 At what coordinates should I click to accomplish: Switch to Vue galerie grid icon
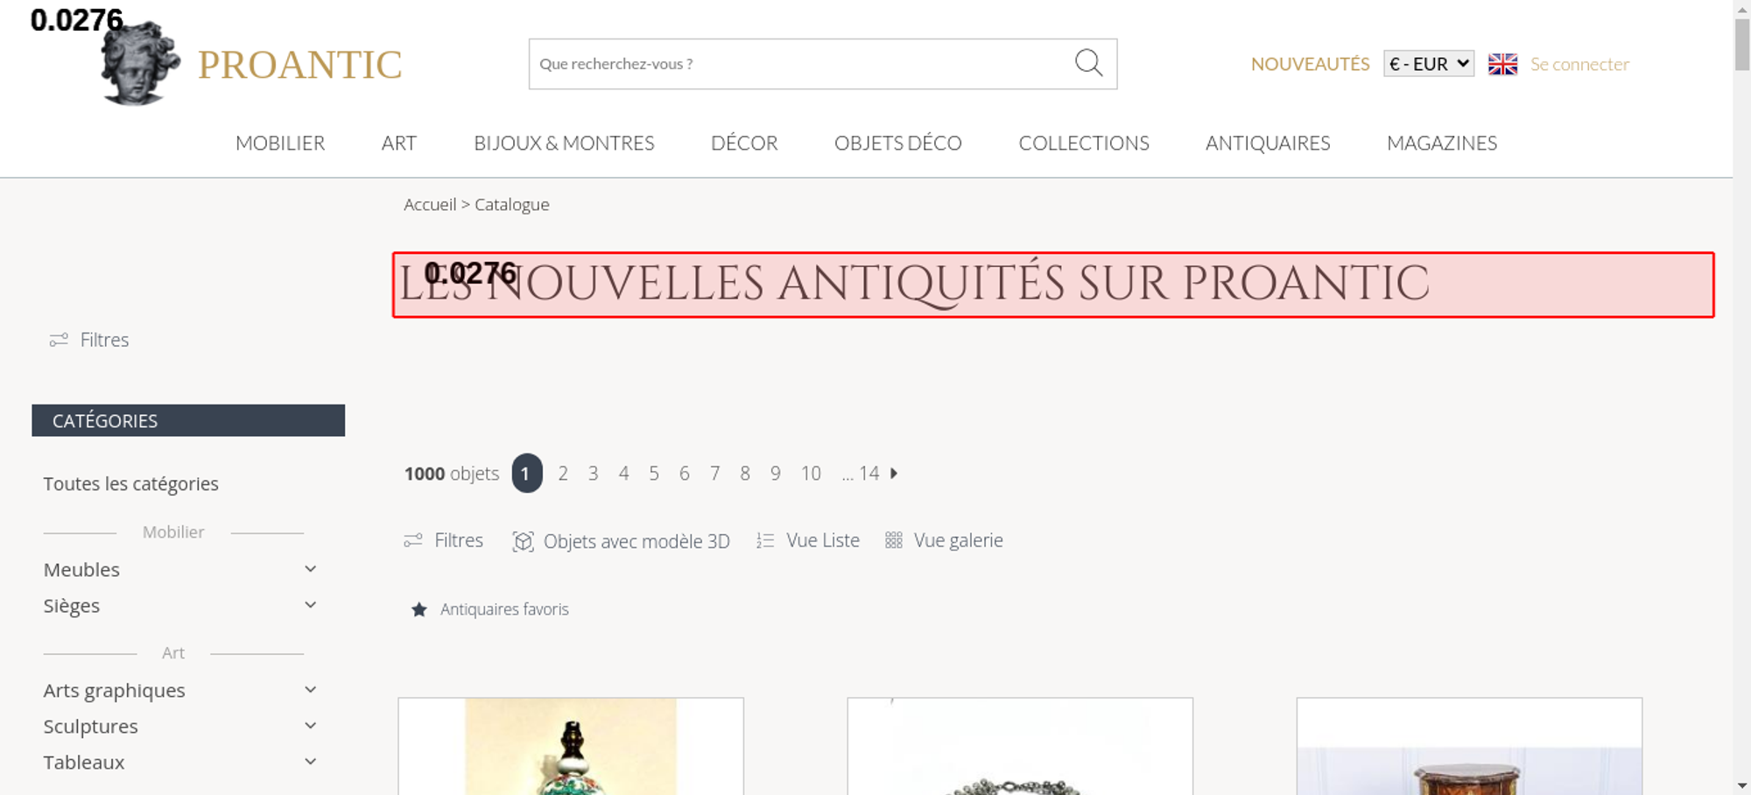[893, 540]
